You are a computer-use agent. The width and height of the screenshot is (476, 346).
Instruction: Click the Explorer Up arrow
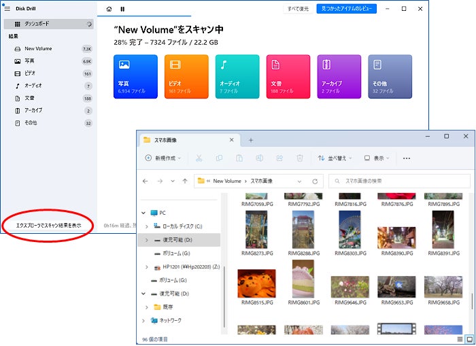185,181
